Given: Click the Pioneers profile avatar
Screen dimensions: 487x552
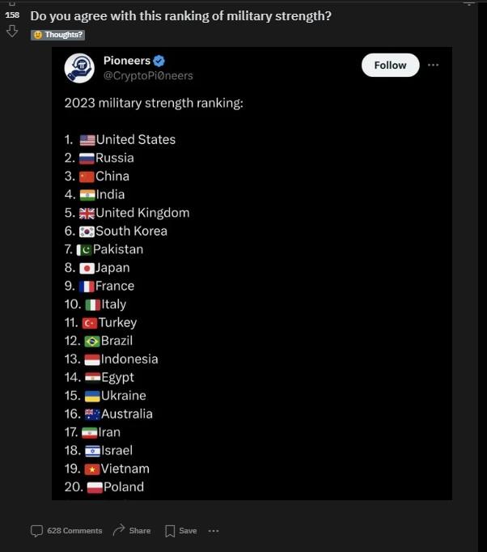Looking at the screenshot, I should [x=79, y=68].
